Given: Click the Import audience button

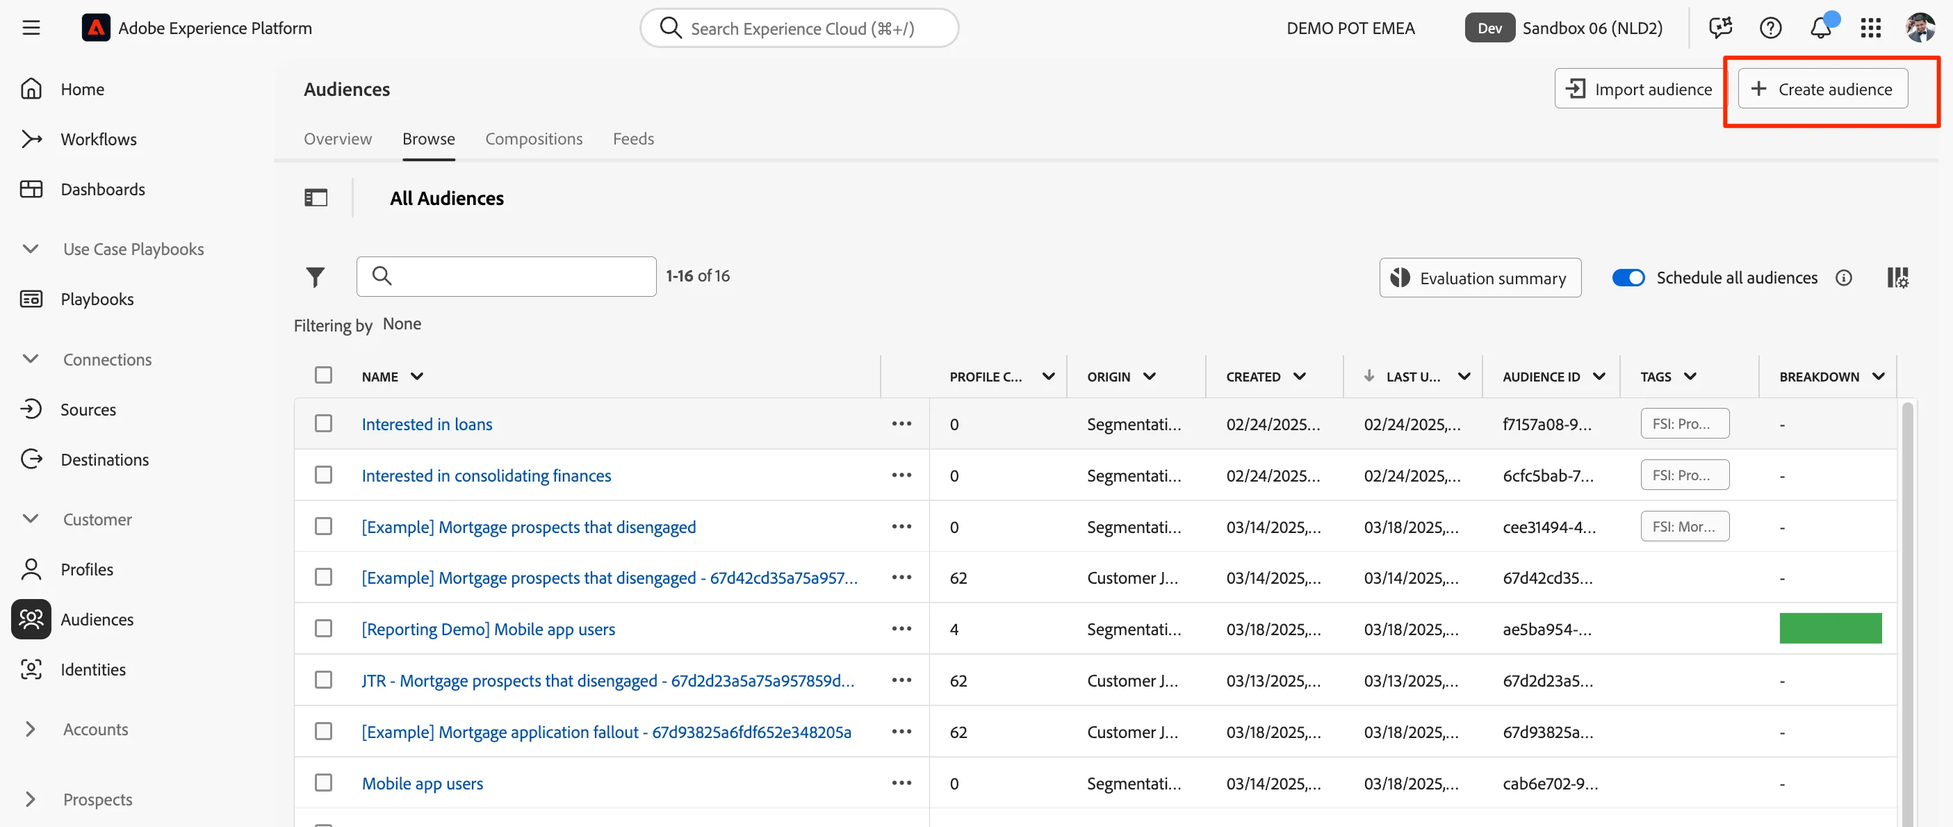Looking at the screenshot, I should [x=1640, y=89].
